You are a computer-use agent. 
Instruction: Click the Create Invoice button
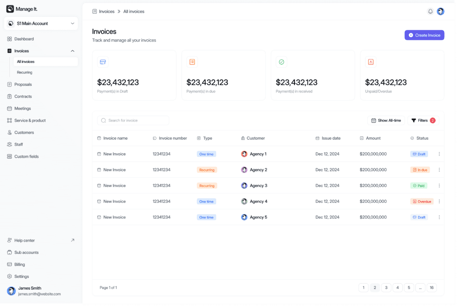424,35
